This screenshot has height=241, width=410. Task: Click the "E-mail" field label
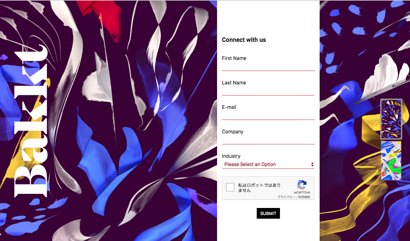click(x=229, y=107)
